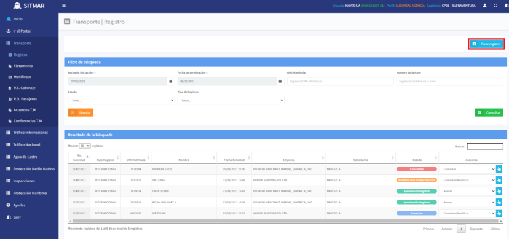
Task: Toggle fullscreen mode icon
Action: pos(495,6)
